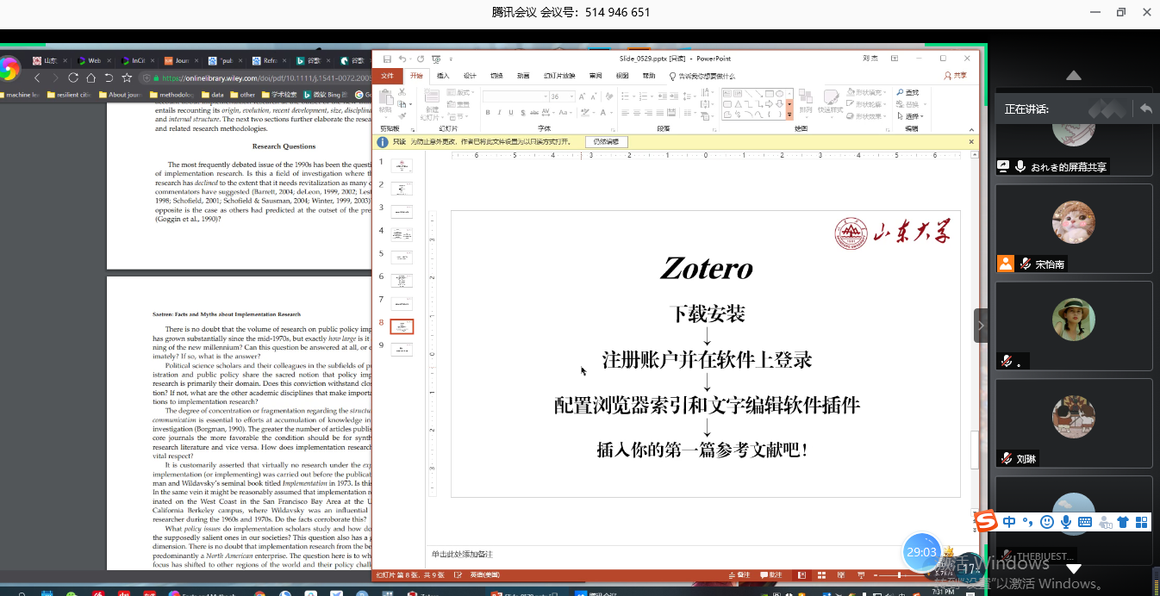Open 快速样式 quick styles gallery
1160x596 pixels.
[x=830, y=102]
